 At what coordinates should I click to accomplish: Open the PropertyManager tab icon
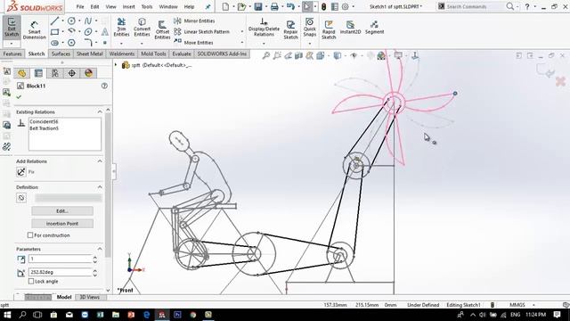coord(38,73)
